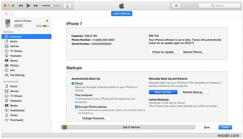Click the Audiobooks icon in sidebar
Screen dimensions: 243x139
click(7, 110)
